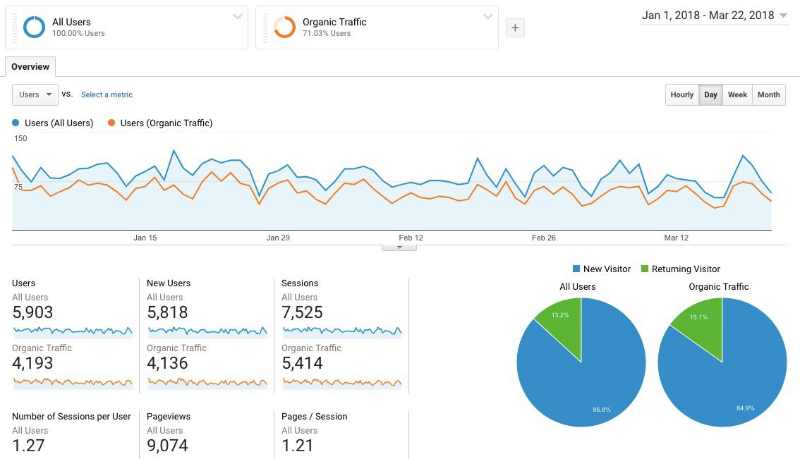Collapse chart using arrow handle below timeline

pyautogui.click(x=399, y=247)
